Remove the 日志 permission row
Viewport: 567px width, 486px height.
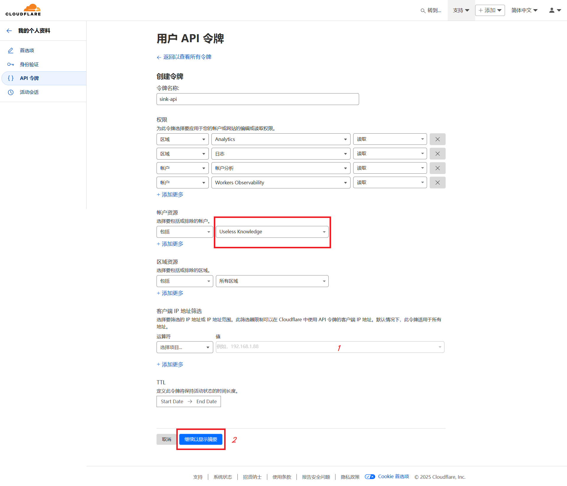(437, 154)
